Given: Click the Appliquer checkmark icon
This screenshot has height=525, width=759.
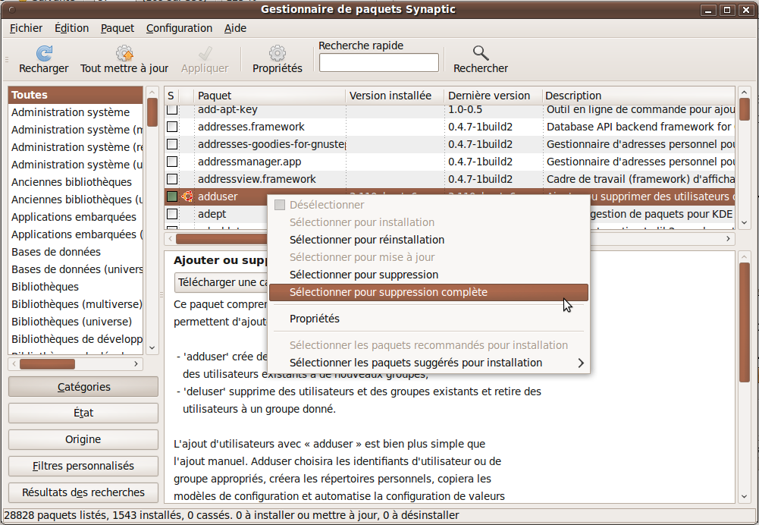Looking at the screenshot, I should click(x=205, y=53).
